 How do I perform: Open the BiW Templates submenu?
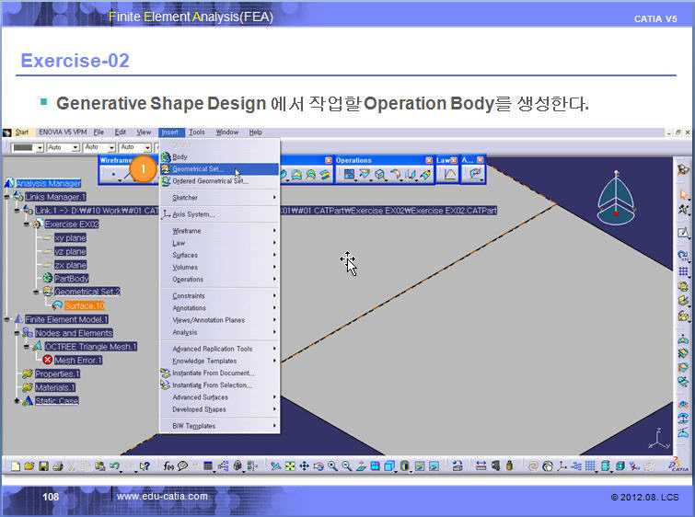219,426
